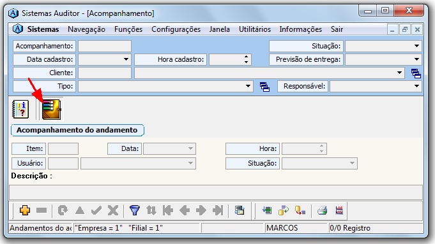The height and width of the screenshot is (244, 435).
Task: Open the Funções menu
Action: 128,29
